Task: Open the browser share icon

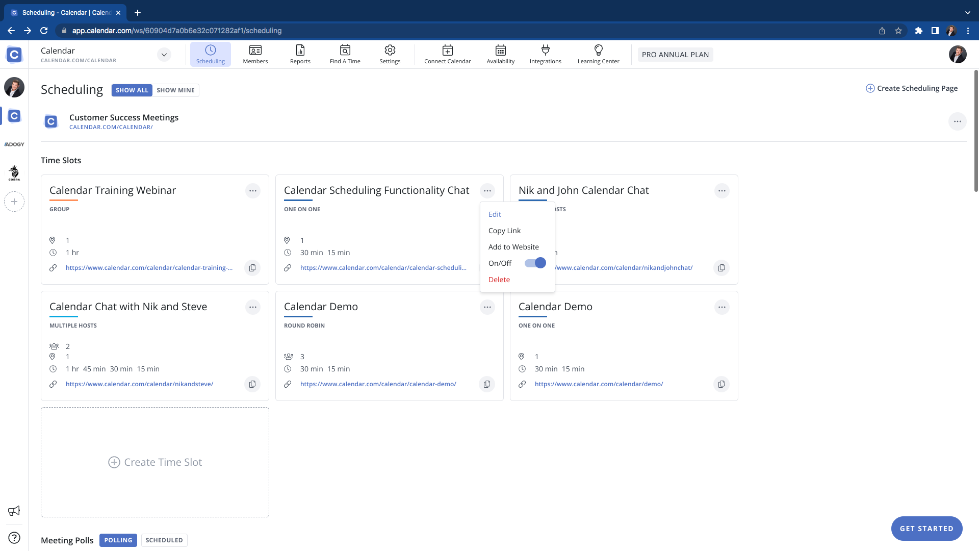Action: click(x=882, y=31)
